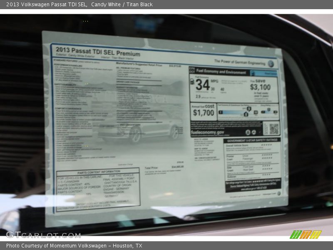The height and width of the screenshot is (250, 333).
Task: Click the "Total Price" label
Action: tap(151, 168)
